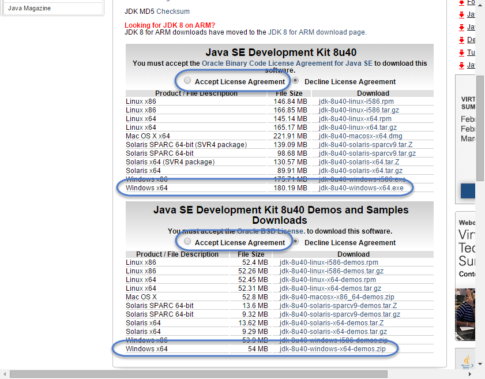Download jdk-8u40-macosx-x86_64-demos.zip
Screen dimensions: 485x379
pyautogui.click(x=337, y=297)
